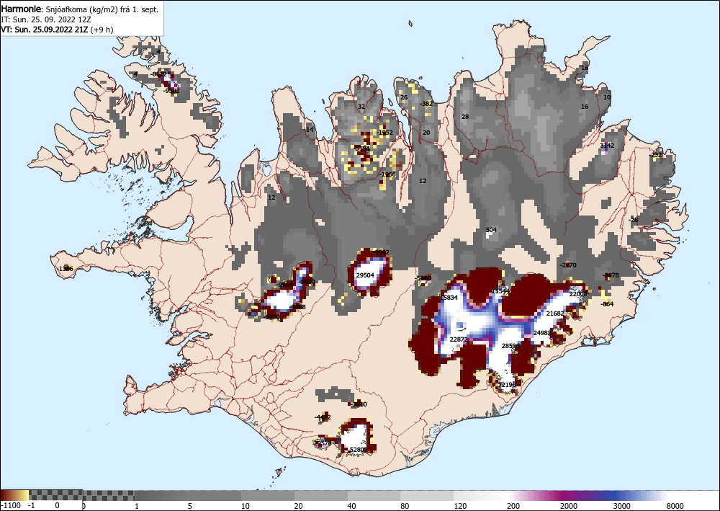720x511 pixels.
Task: Click the 26 map value
Action: point(404,97)
